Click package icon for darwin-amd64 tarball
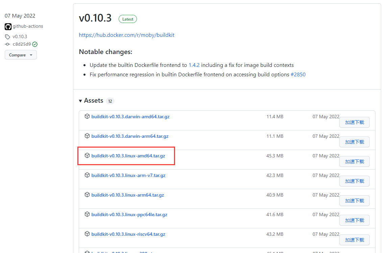390x253 pixels. pyautogui.click(x=87, y=117)
